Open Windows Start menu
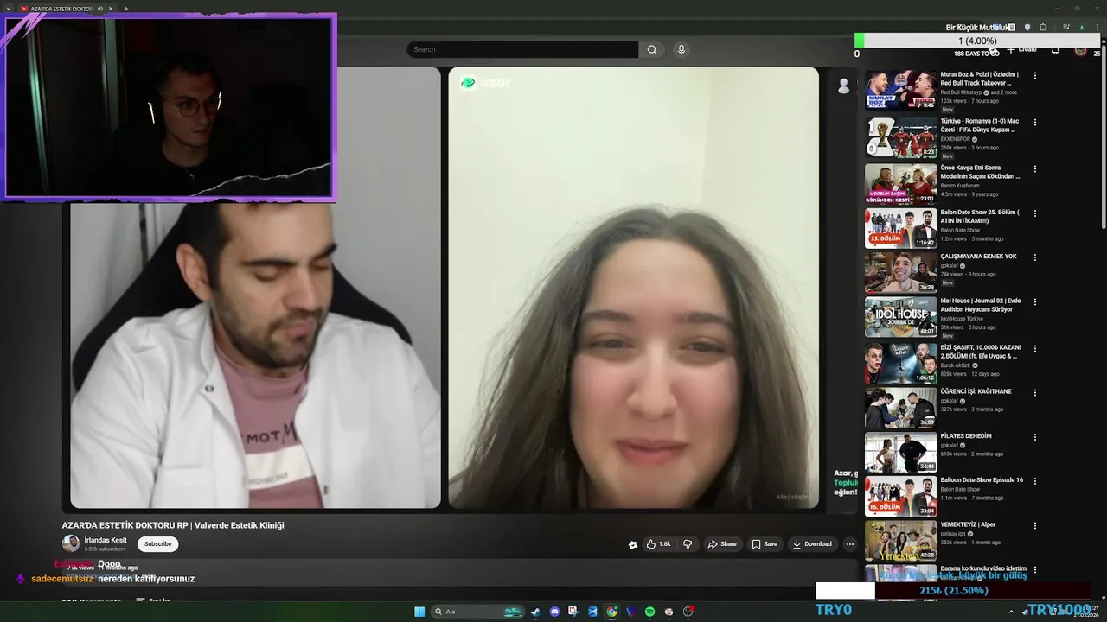The width and height of the screenshot is (1107, 622). [x=419, y=612]
